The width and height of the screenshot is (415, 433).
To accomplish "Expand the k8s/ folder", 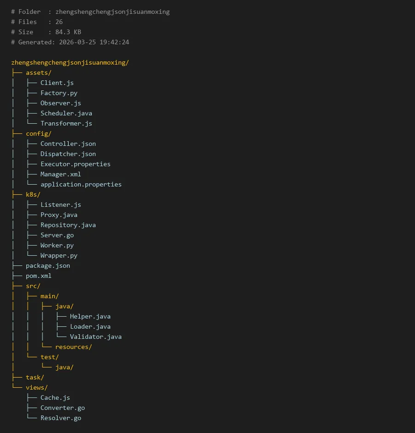I will pyautogui.click(x=33, y=194).
